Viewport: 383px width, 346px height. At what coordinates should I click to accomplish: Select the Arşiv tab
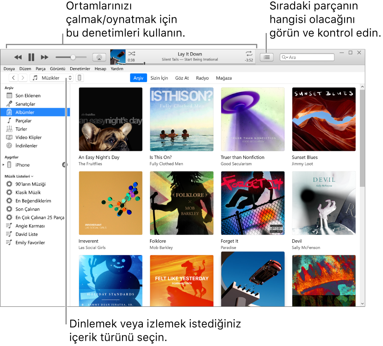pos(138,78)
